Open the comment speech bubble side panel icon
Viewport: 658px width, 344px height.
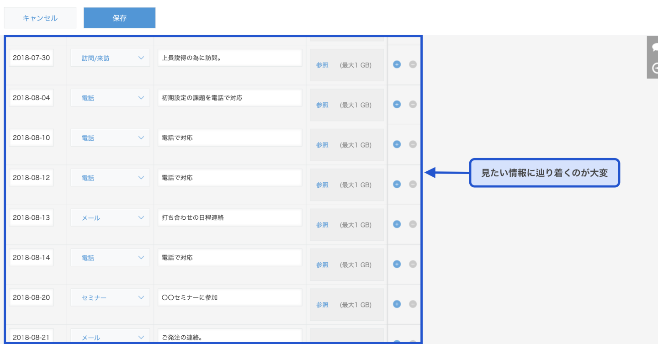point(654,47)
